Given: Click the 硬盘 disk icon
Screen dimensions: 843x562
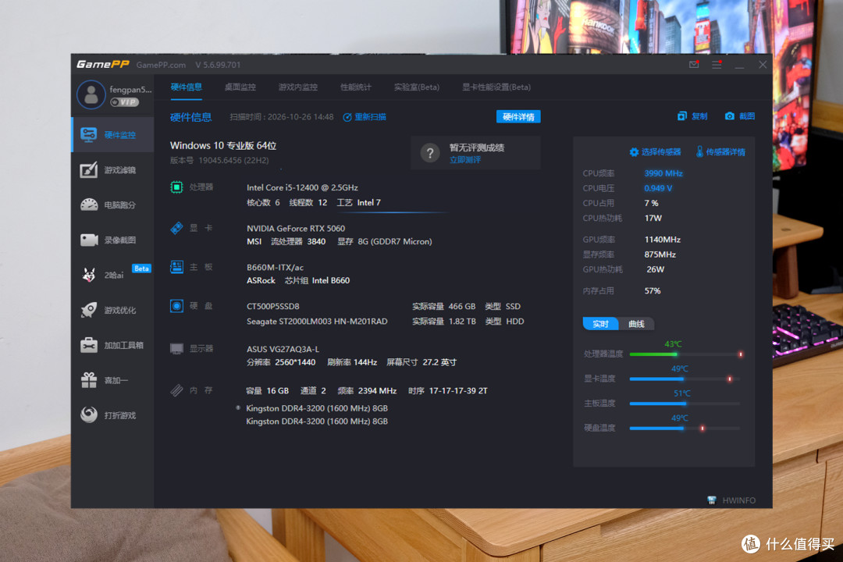Looking at the screenshot, I should pos(176,306).
